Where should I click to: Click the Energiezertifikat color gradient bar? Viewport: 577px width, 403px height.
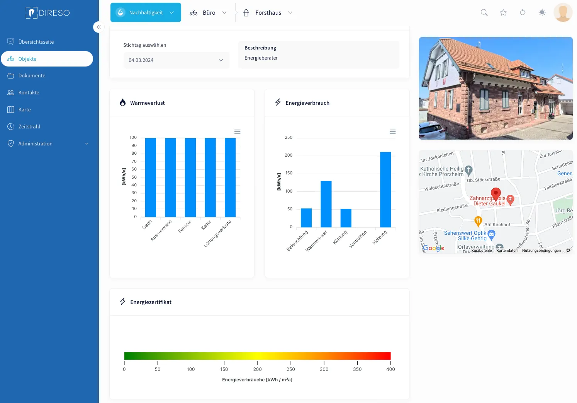click(258, 356)
